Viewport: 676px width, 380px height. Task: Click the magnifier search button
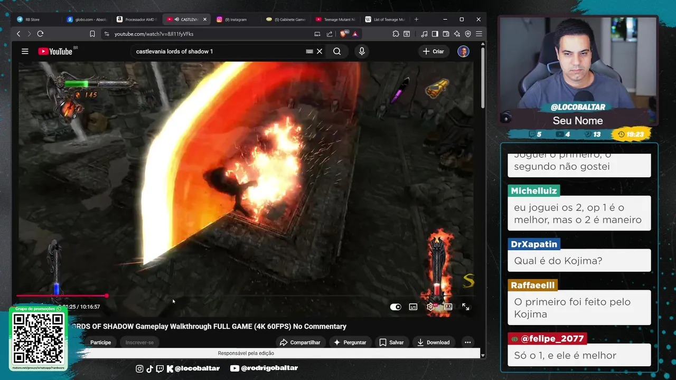337,51
